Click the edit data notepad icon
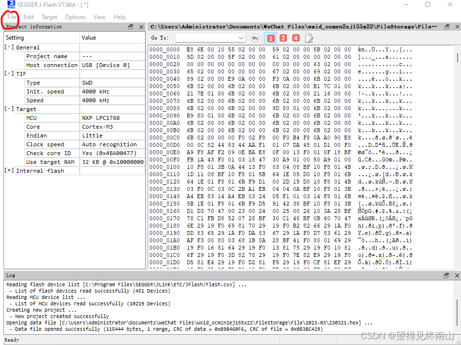This screenshot has height=345, width=461. pos(309,38)
